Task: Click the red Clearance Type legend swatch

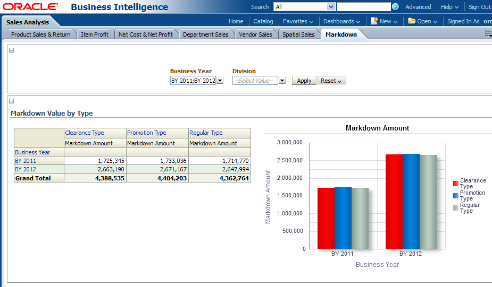Action: pyautogui.click(x=456, y=184)
